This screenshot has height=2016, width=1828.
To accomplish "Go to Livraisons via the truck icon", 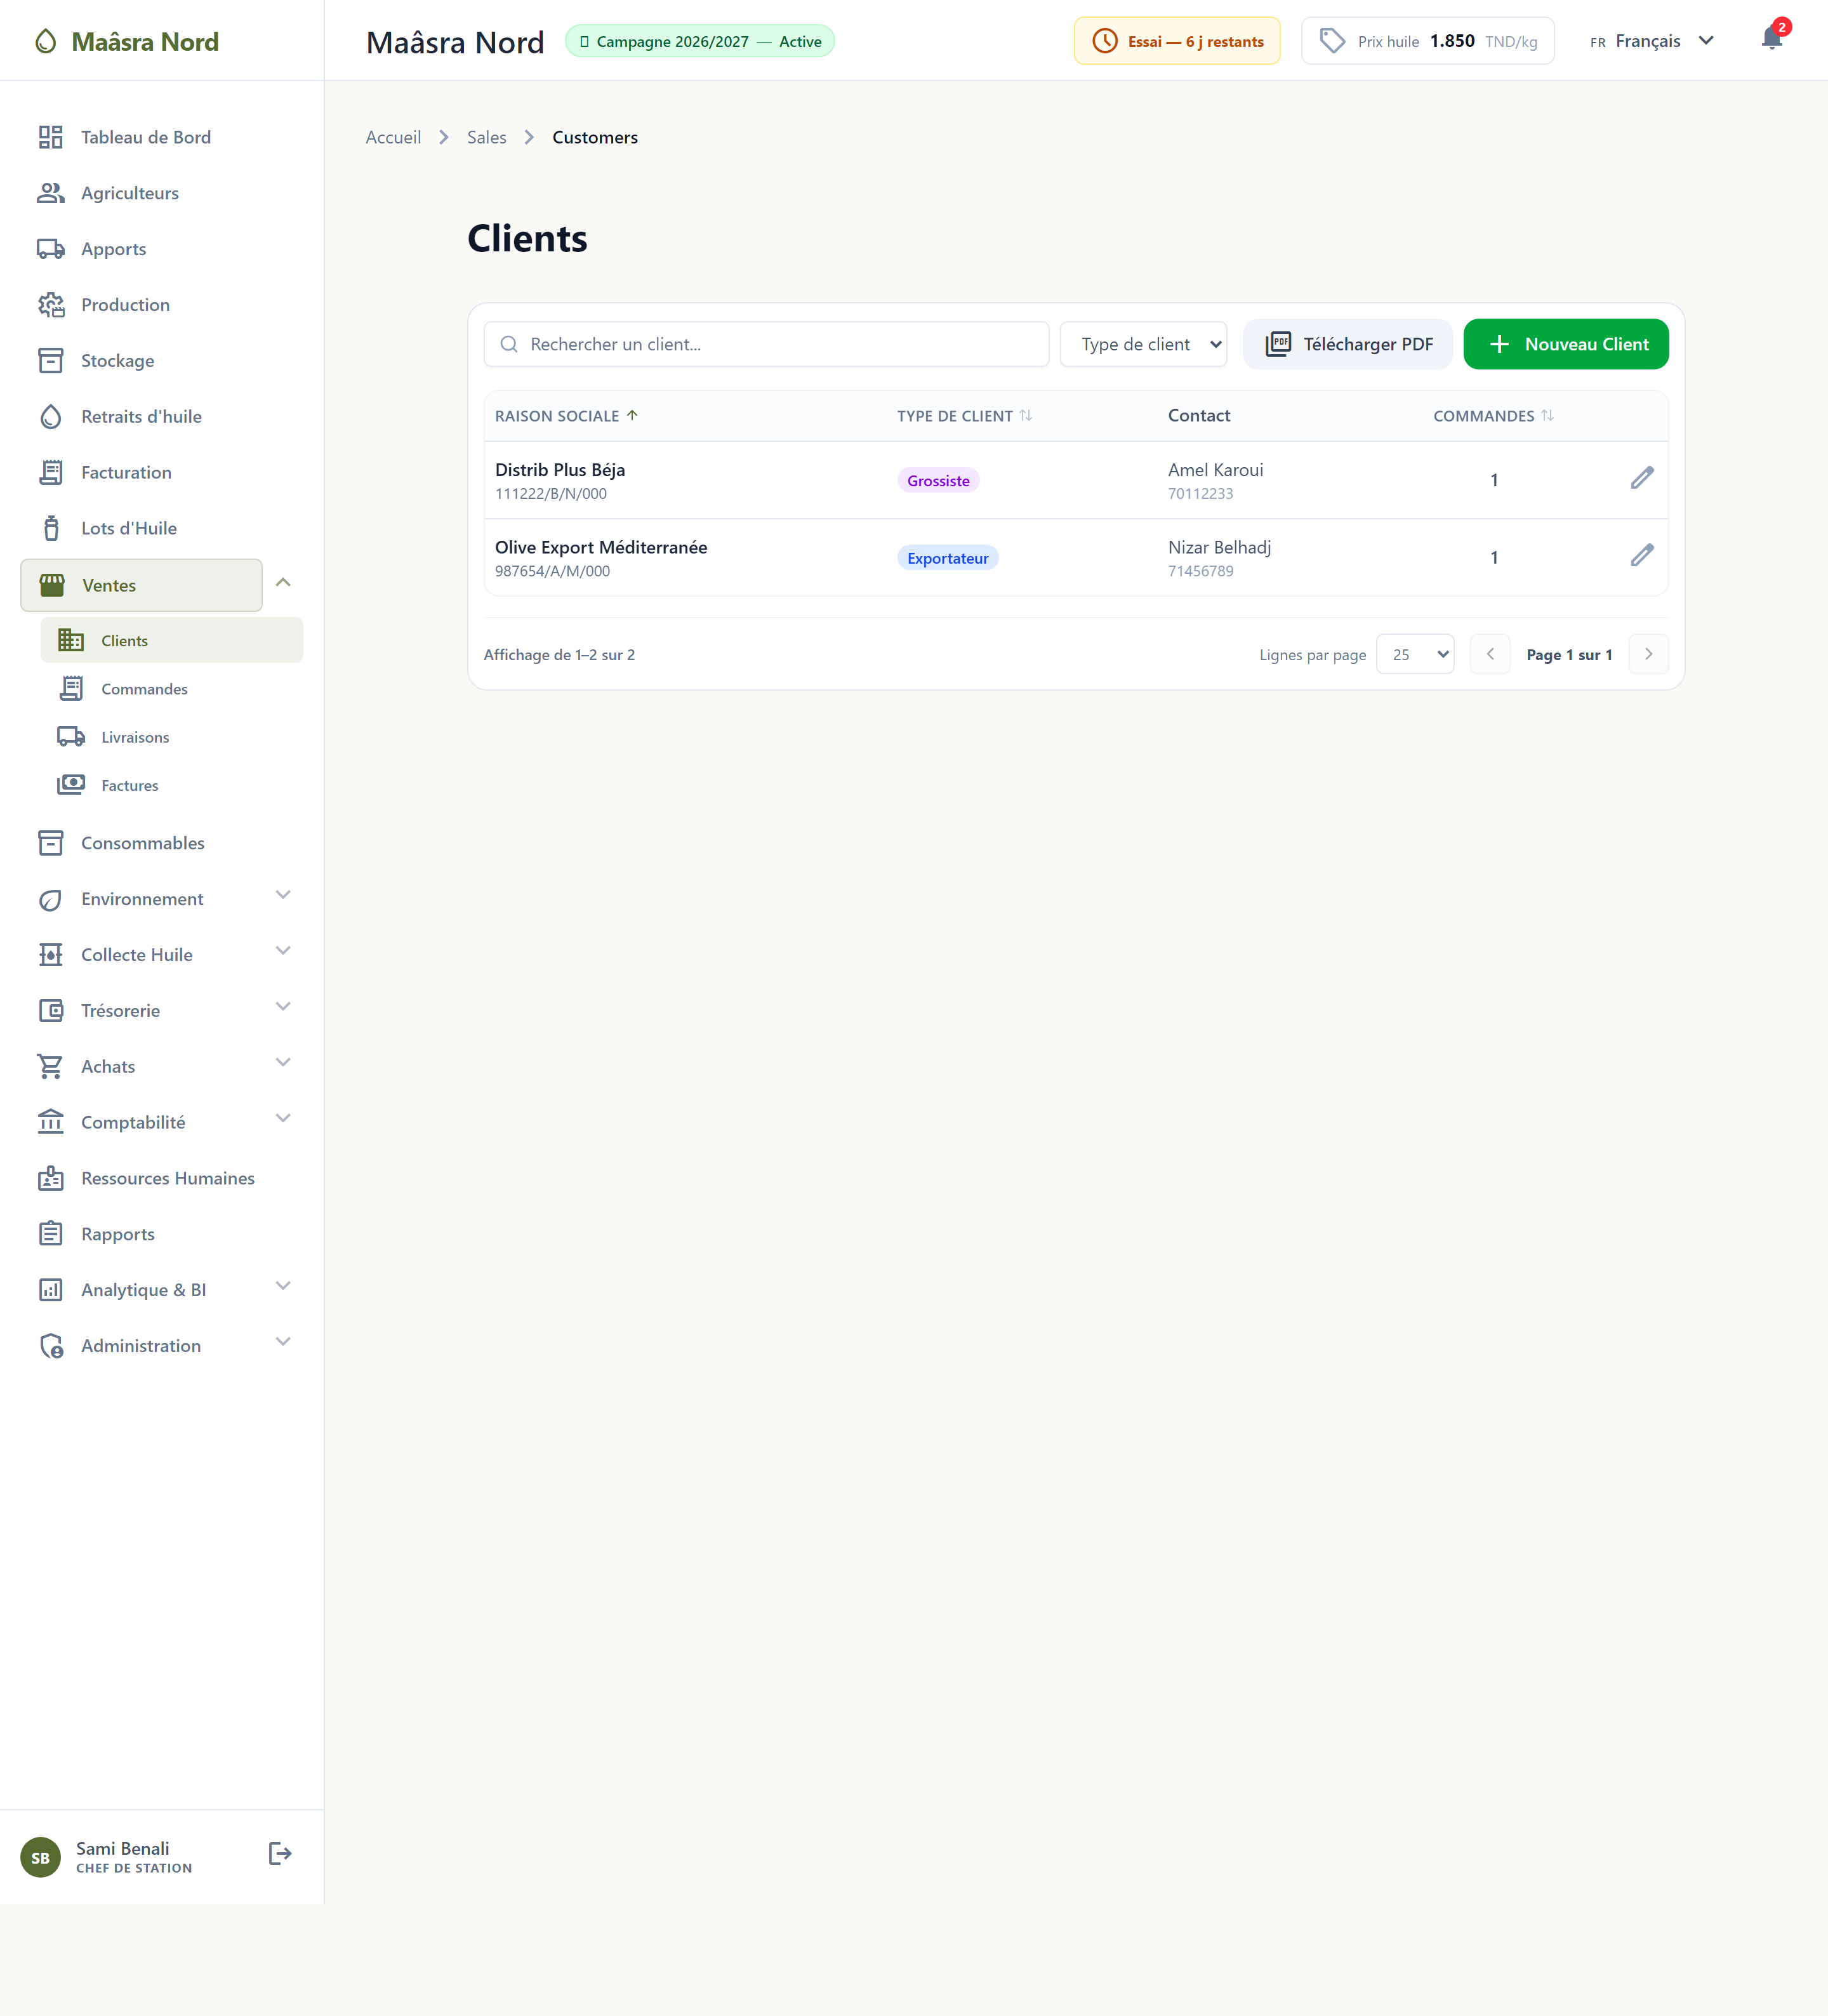I will point(71,737).
